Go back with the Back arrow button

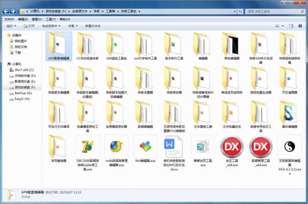coord(6,11)
